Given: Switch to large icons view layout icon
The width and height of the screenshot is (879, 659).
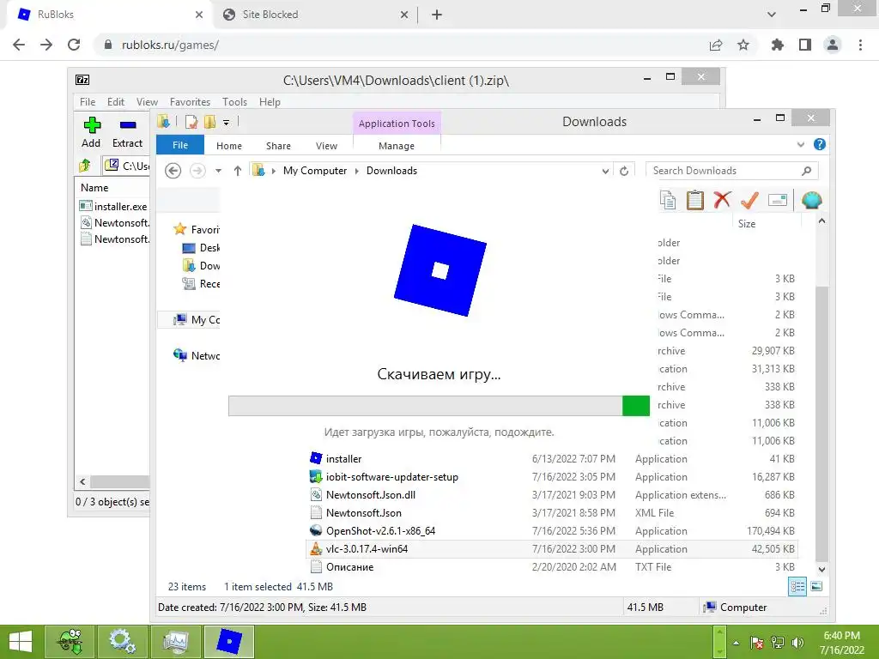Looking at the screenshot, I should click(816, 587).
